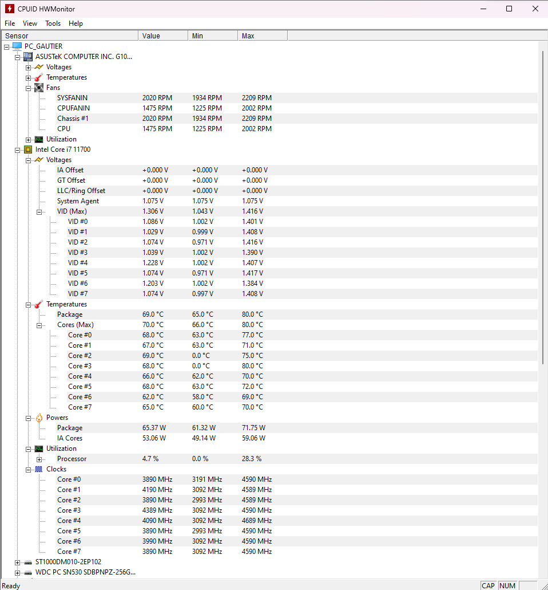Screen dimensions: 548x590
Task: Select the IA Offset row
Action: (297, 170)
